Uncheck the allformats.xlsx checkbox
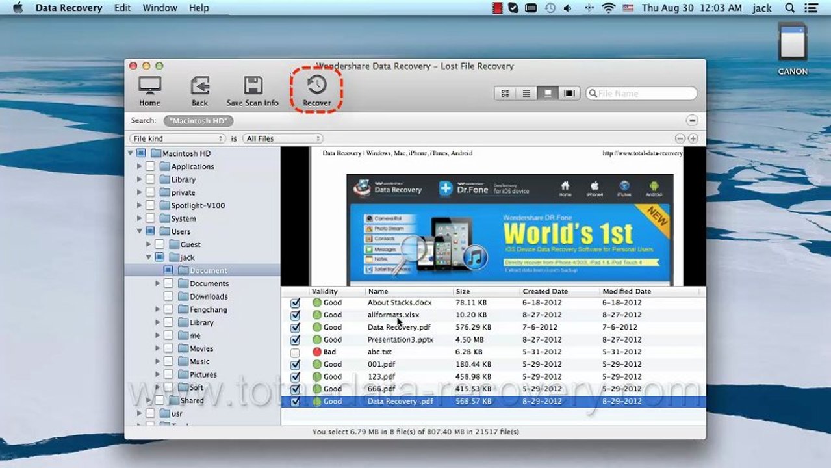The height and width of the screenshot is (468, 831). coord(295,315)
